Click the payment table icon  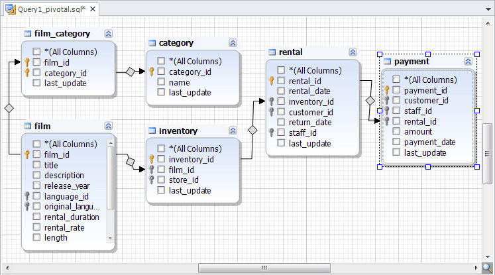(x=388, y=61)
